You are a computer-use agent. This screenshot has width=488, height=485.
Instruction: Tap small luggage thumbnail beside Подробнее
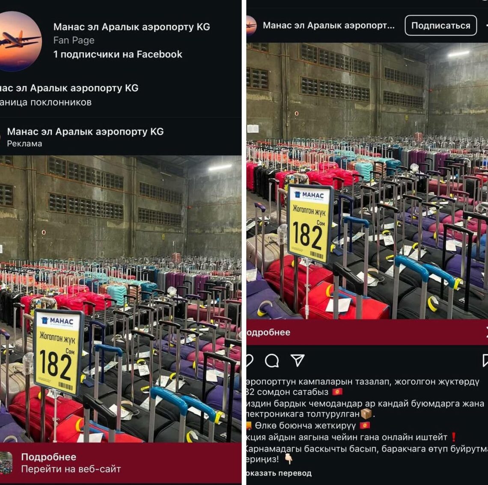6,463
